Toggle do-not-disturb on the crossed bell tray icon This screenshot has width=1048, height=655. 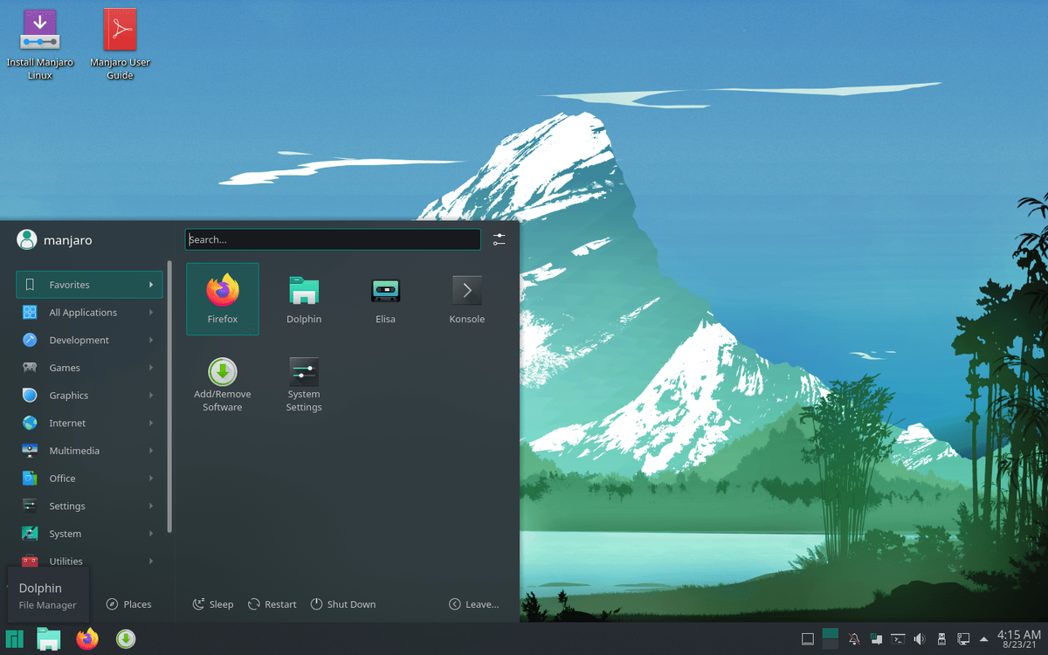click(853, 638)
